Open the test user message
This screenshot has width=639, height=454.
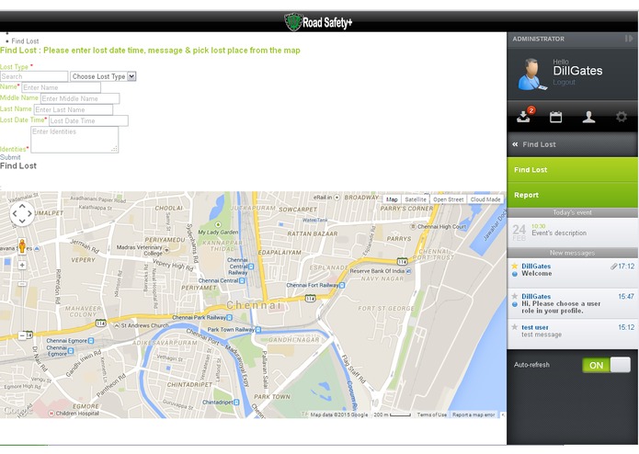click(x=573, y=334)
